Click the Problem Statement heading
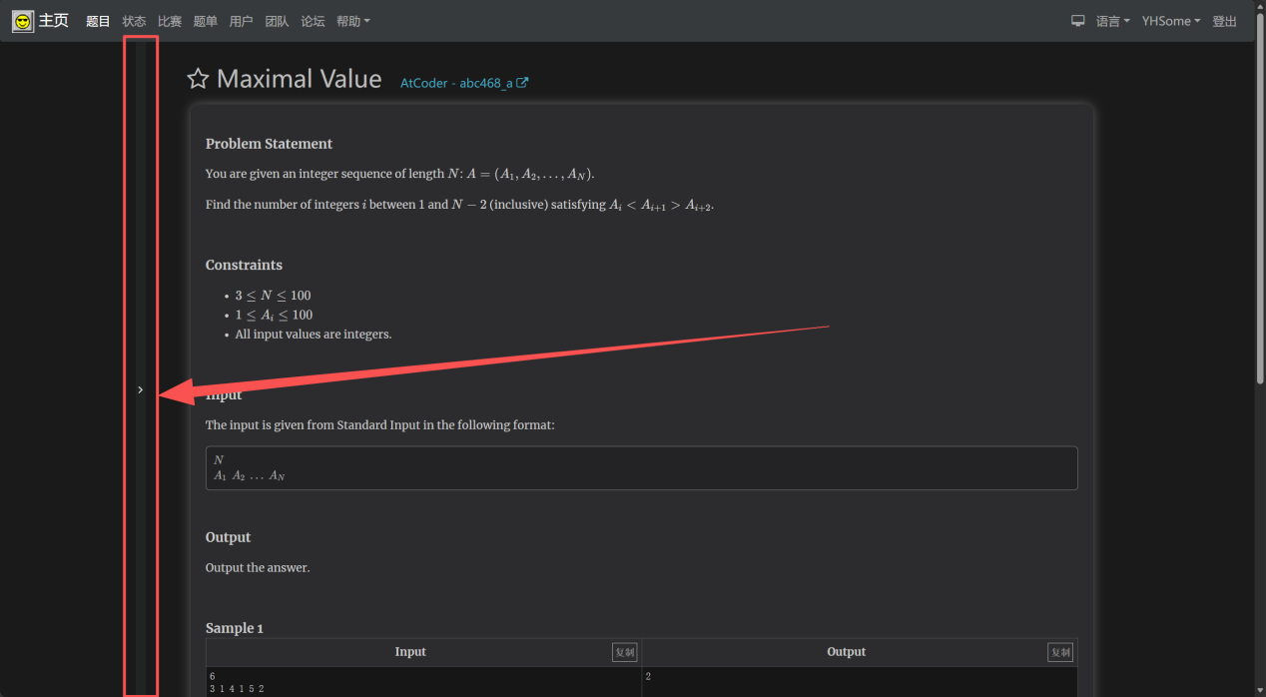Screen dimensions: 1266x697 tap(269, 144)
